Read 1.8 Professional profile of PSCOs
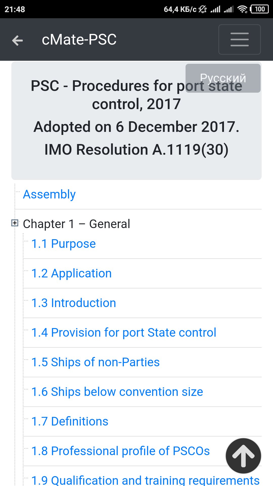The width and height of the screenshot is (273, 486). click(x=120, y=451)
